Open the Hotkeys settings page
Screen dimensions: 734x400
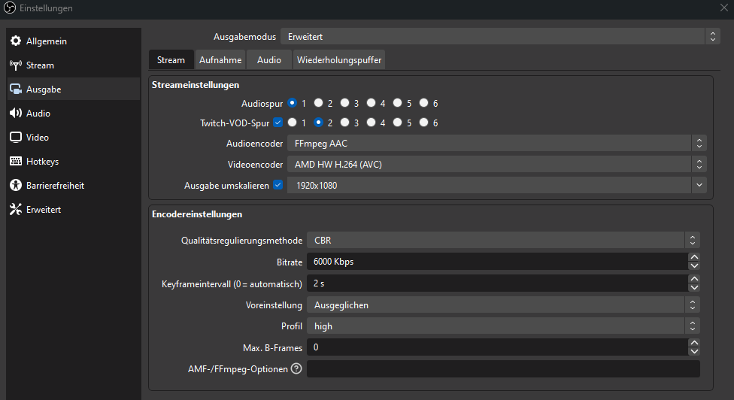pos(74,162)
